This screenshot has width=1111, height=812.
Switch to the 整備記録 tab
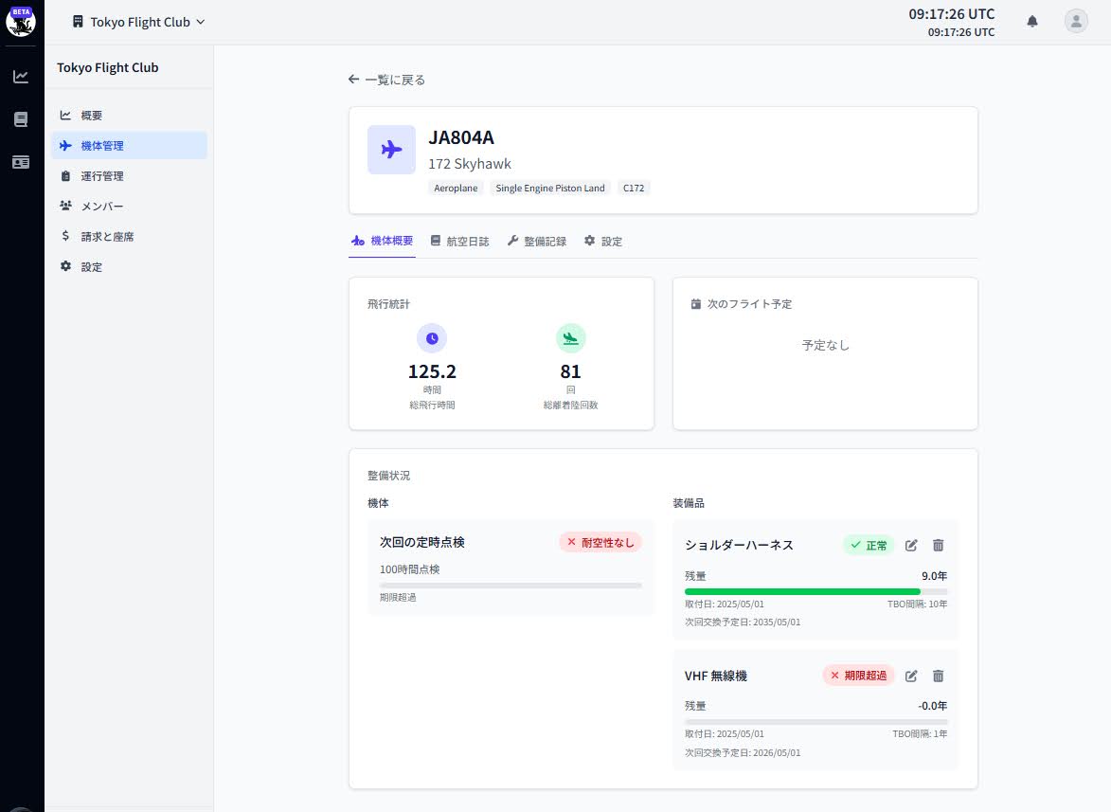click(537, 241)
